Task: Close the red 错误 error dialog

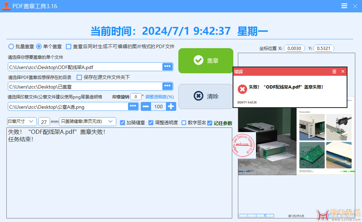Action: coord(342,72)
